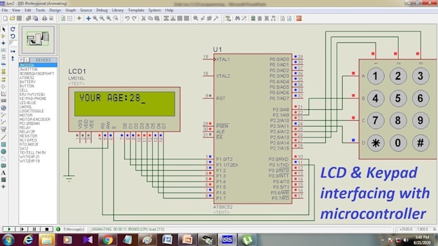Open the System menu
The height and width of the screenshot is (246, 438).
pyautogui.click(x=155, y=10)
